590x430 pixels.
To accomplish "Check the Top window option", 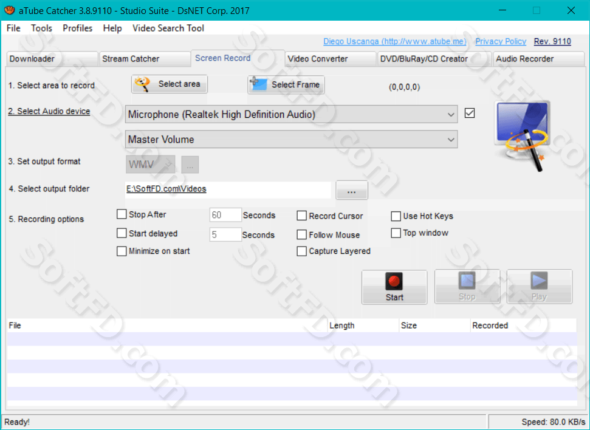I will click(396, 233).
